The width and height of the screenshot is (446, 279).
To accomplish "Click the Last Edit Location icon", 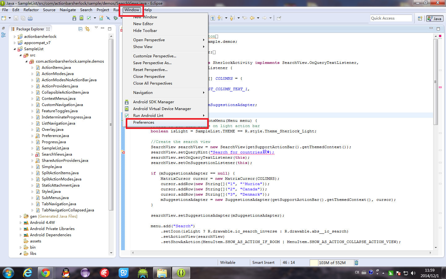I will point(245,18).
